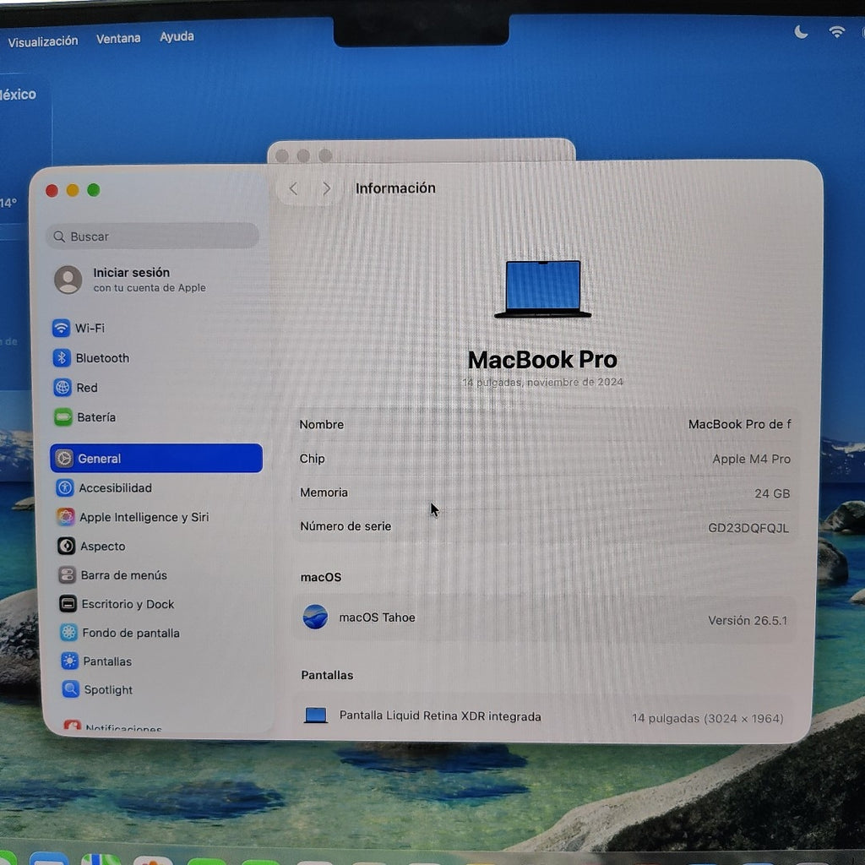Click the Focus moon menu bar icon
The height and width of the screenshot is (865, 865).
click(x=801, y=33)
